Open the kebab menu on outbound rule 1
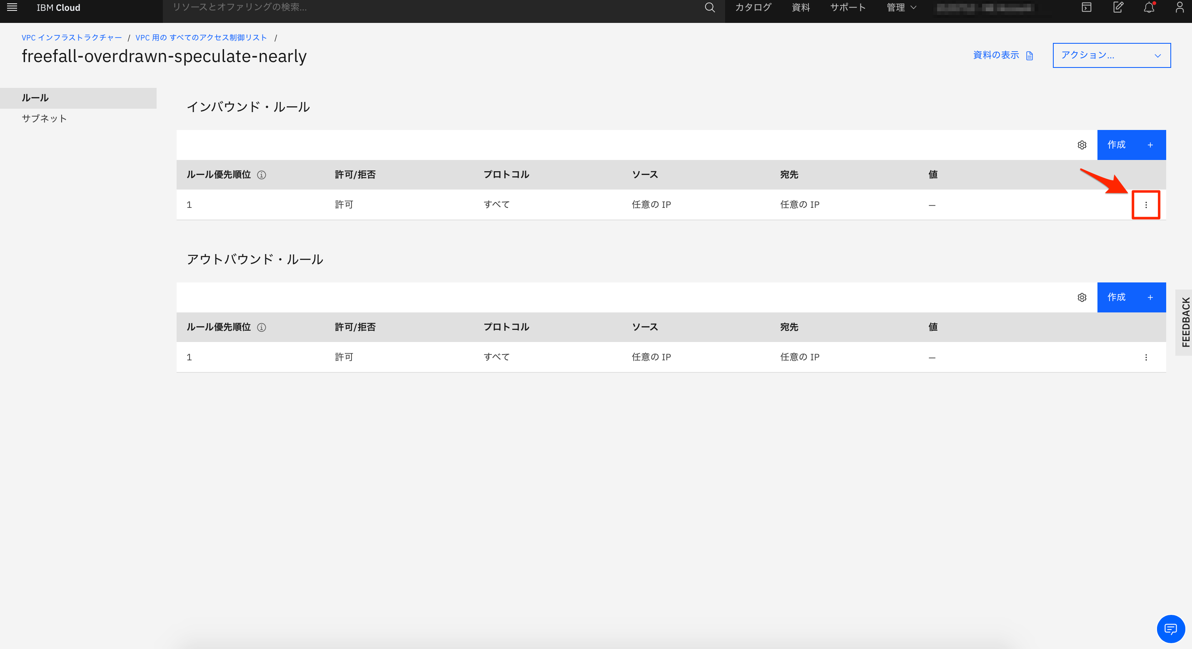1192x649 pixels. coord(1146,357)
